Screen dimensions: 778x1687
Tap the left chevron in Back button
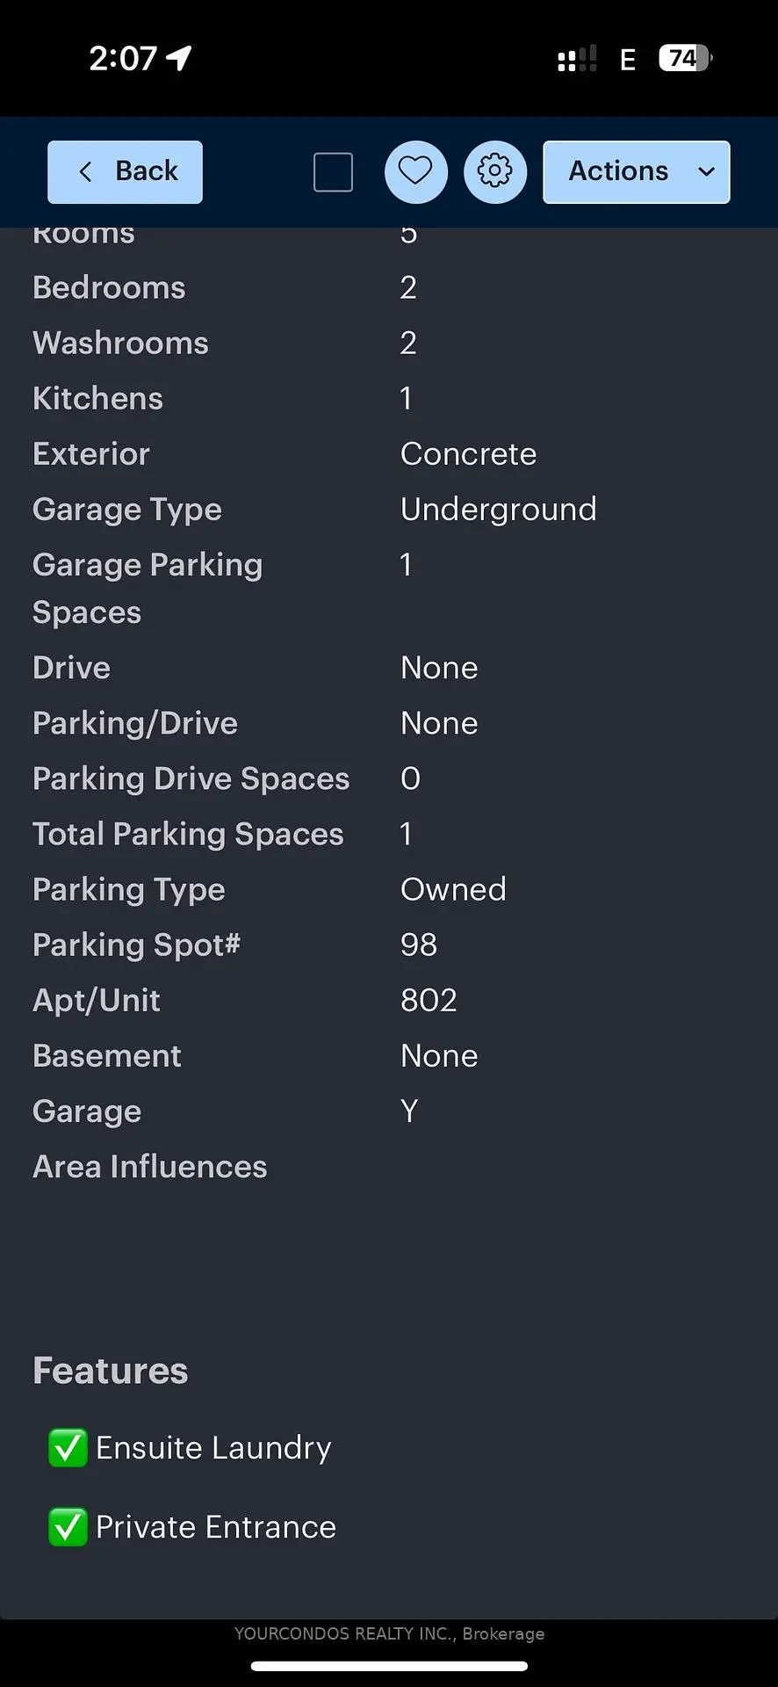point(85,171)
